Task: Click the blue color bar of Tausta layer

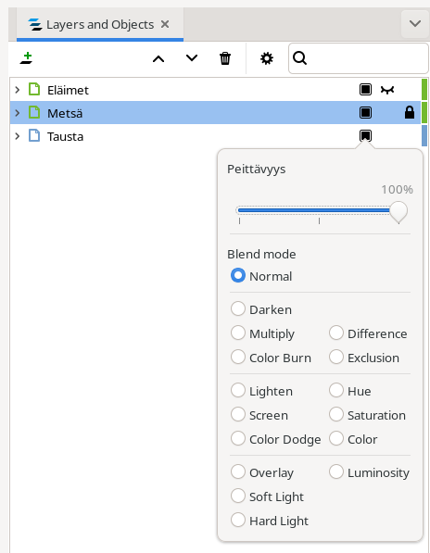Action: point(424,135)
